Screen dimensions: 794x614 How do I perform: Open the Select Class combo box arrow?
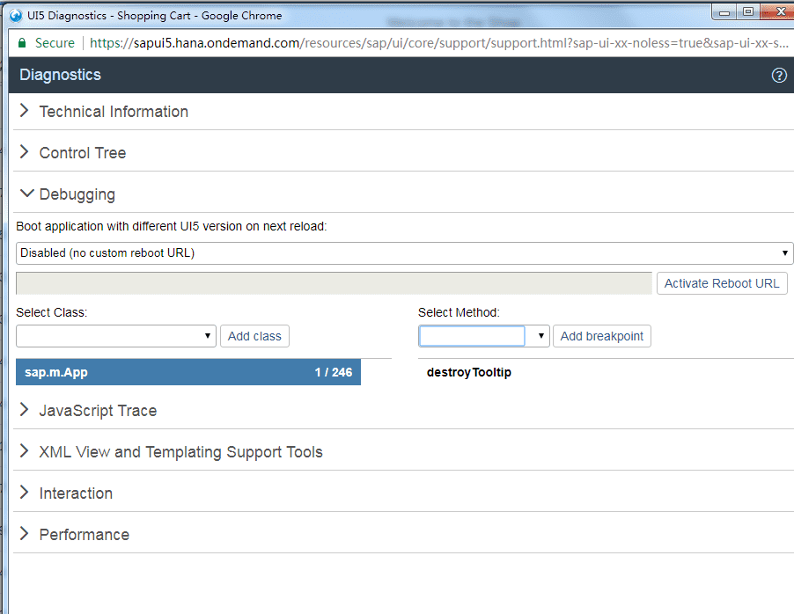point(208,336)
